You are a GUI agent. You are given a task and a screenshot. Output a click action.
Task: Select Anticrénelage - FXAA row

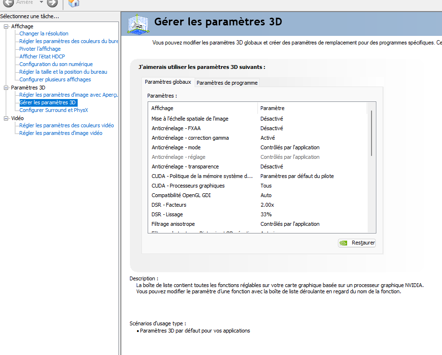pos(257,128)
